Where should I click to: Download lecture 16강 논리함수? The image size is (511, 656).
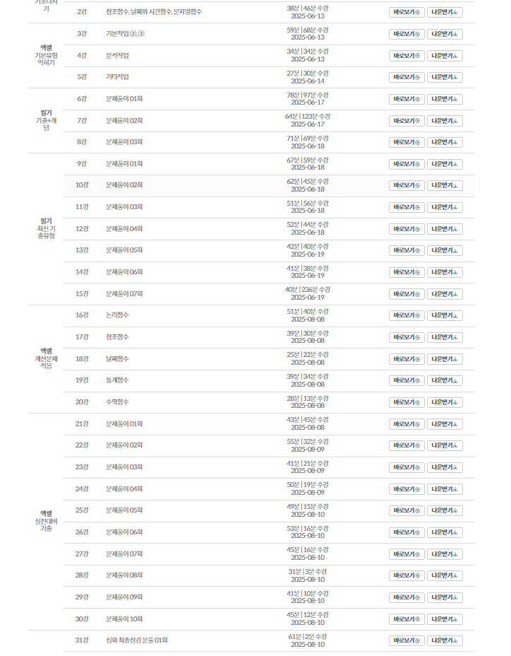(445, 315)
